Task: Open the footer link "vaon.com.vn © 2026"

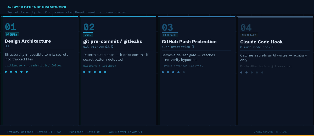Action: (x=270, y=132)
